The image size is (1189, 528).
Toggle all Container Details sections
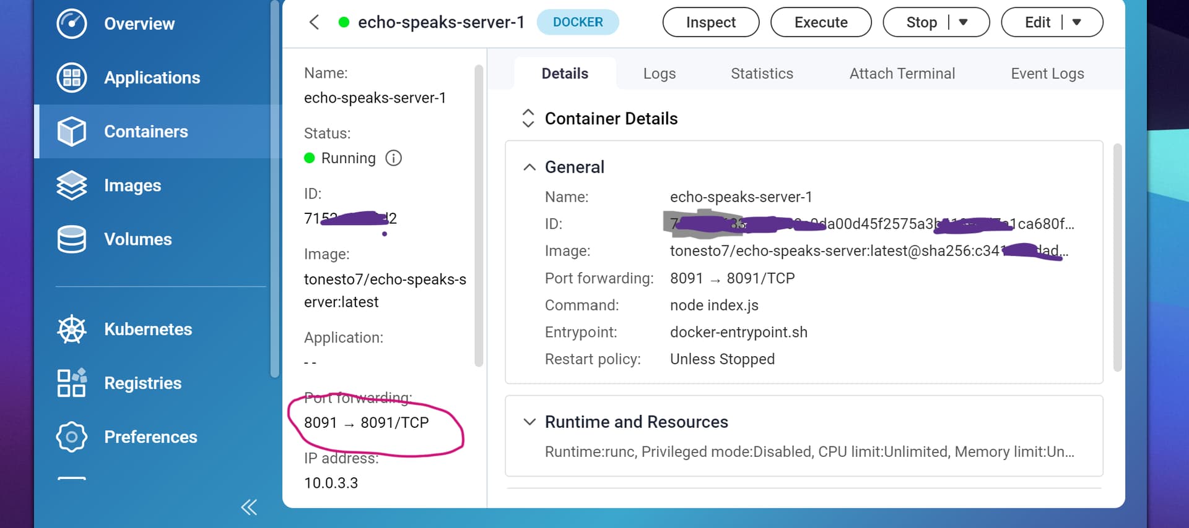(x=528, y=118)
